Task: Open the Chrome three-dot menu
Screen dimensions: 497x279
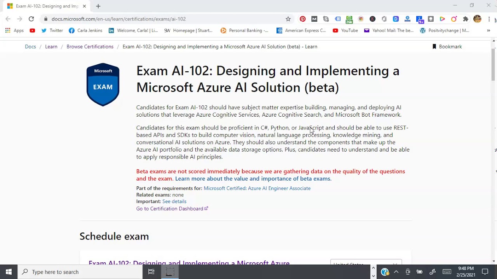Action: (x=490, y=19)
